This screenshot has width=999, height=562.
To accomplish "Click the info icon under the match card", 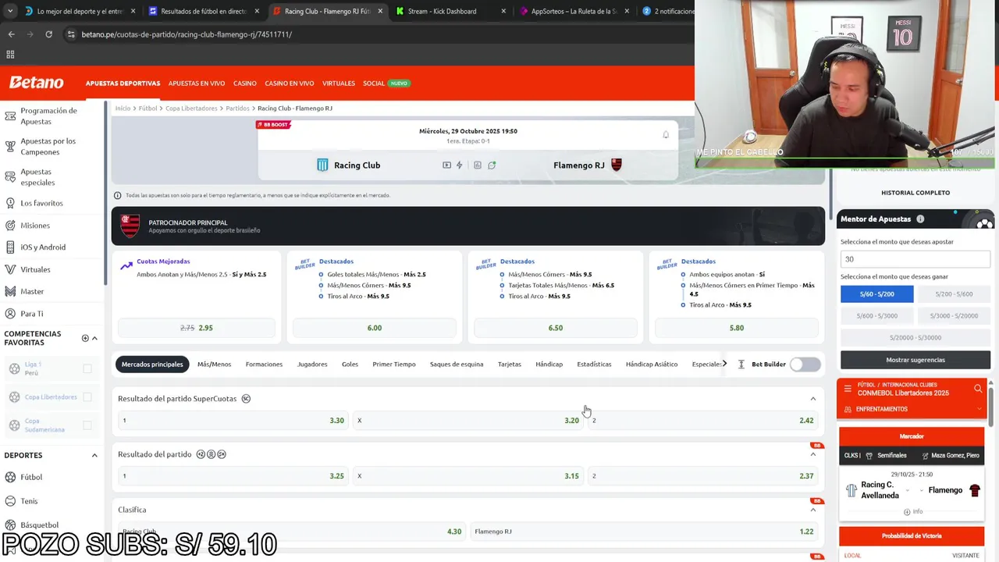I will point(118,196).
